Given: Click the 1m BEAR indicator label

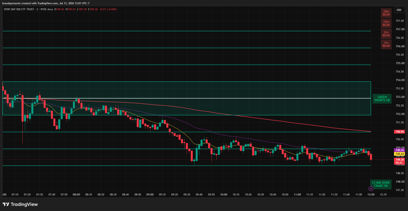Looking at the screenshot, I should [386, 44].
